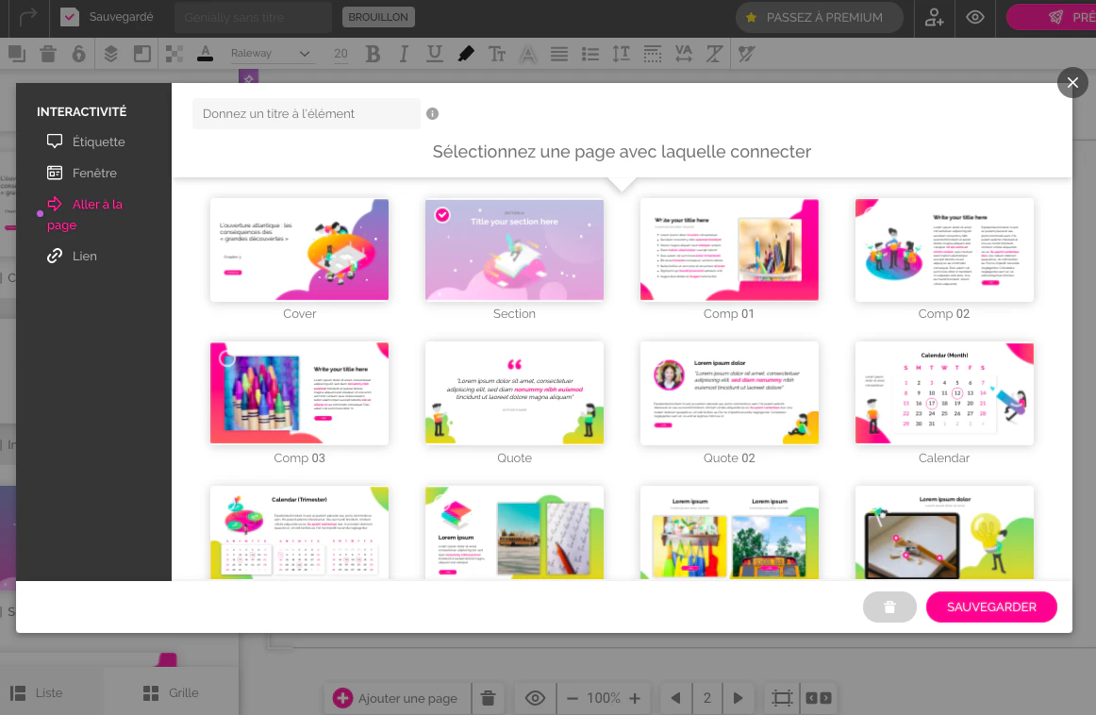Click the add collaborator icon
Screen dimensions: 1096x715
pyautogui.click(x=934, y=18)
